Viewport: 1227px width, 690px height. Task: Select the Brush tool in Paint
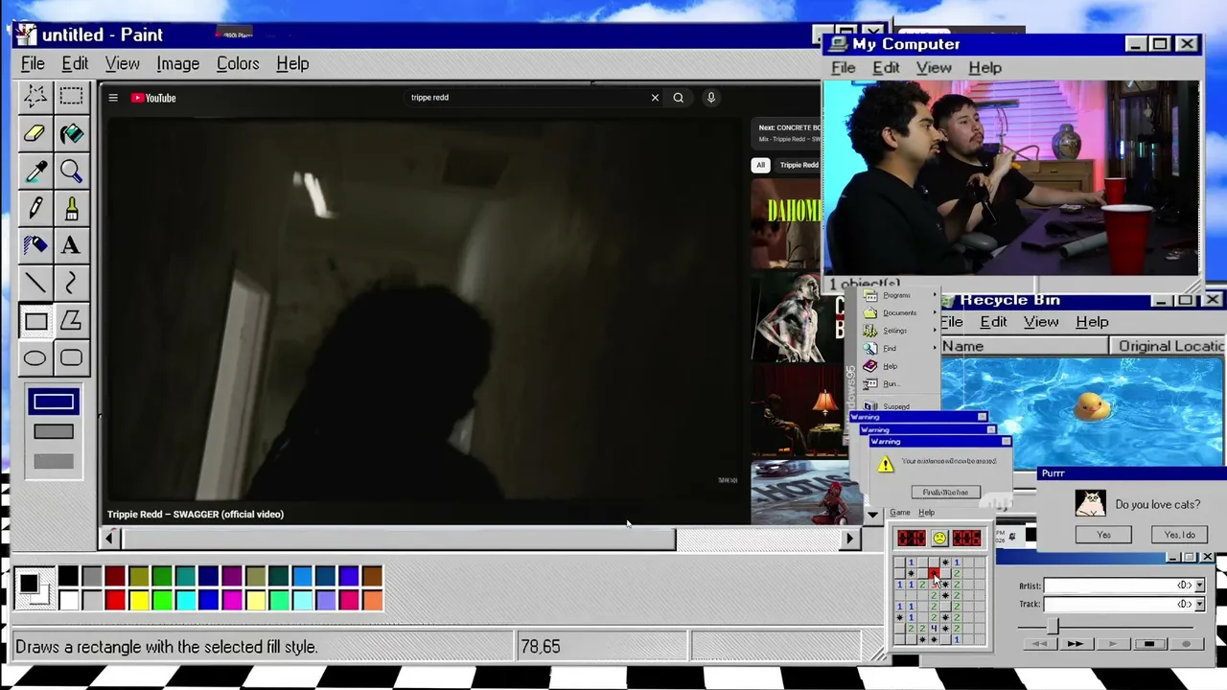(x=71, y=208)
